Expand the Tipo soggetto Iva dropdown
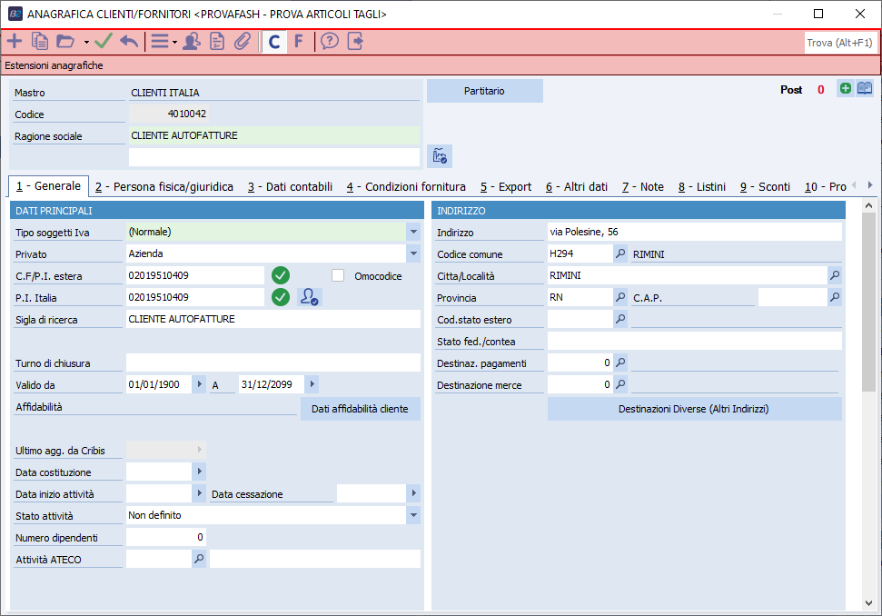Image resolution: width=882 pixels, height=616 pixels. (x=413, y=232)
